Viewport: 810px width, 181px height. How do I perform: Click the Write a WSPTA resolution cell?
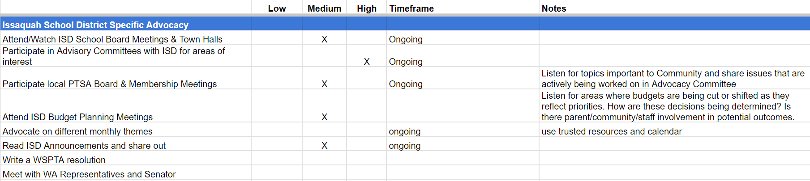54,160
